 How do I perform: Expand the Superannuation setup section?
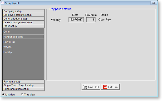[x=23, y=89]
